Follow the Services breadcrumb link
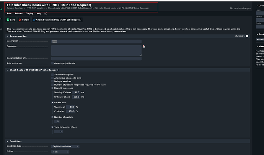Image resolution: width=264 pixels, height=155 pixels. click(19, 8)
